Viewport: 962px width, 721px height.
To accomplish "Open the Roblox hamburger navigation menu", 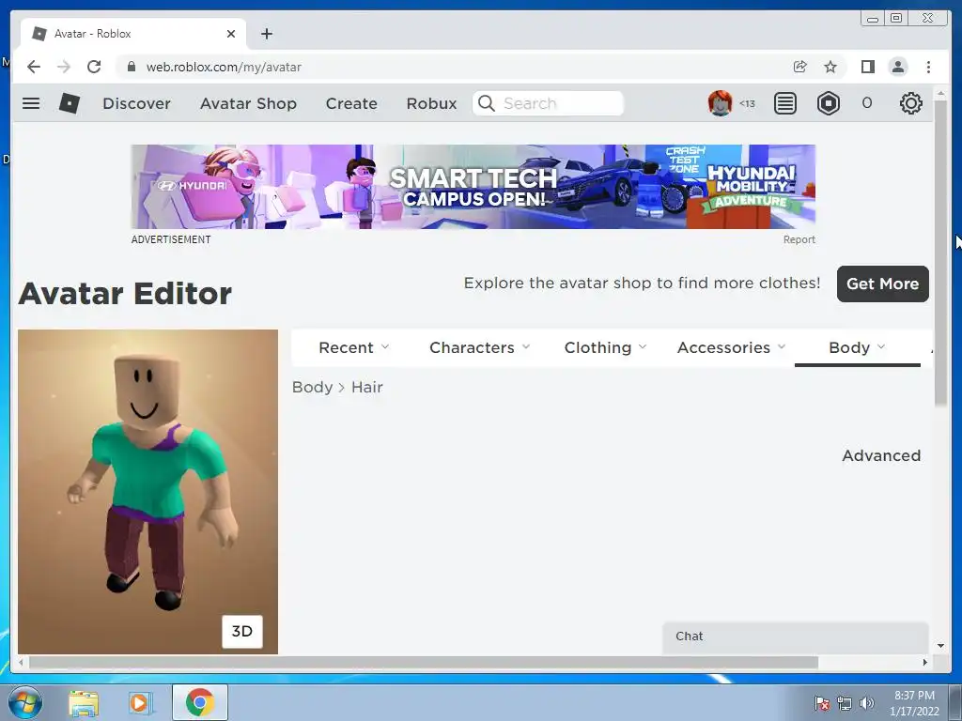I will (x=31, y=103).
